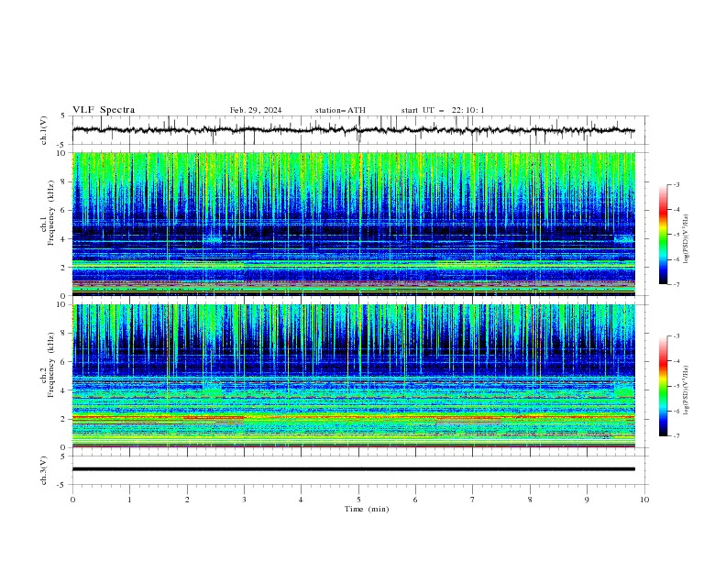Click time axis tick label "10"
This screenshot has width=726, height=561.
coord(644,500)
